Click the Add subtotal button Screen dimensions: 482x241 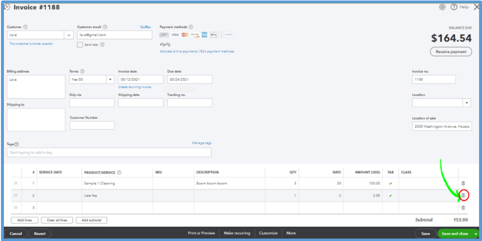point(91,220)
